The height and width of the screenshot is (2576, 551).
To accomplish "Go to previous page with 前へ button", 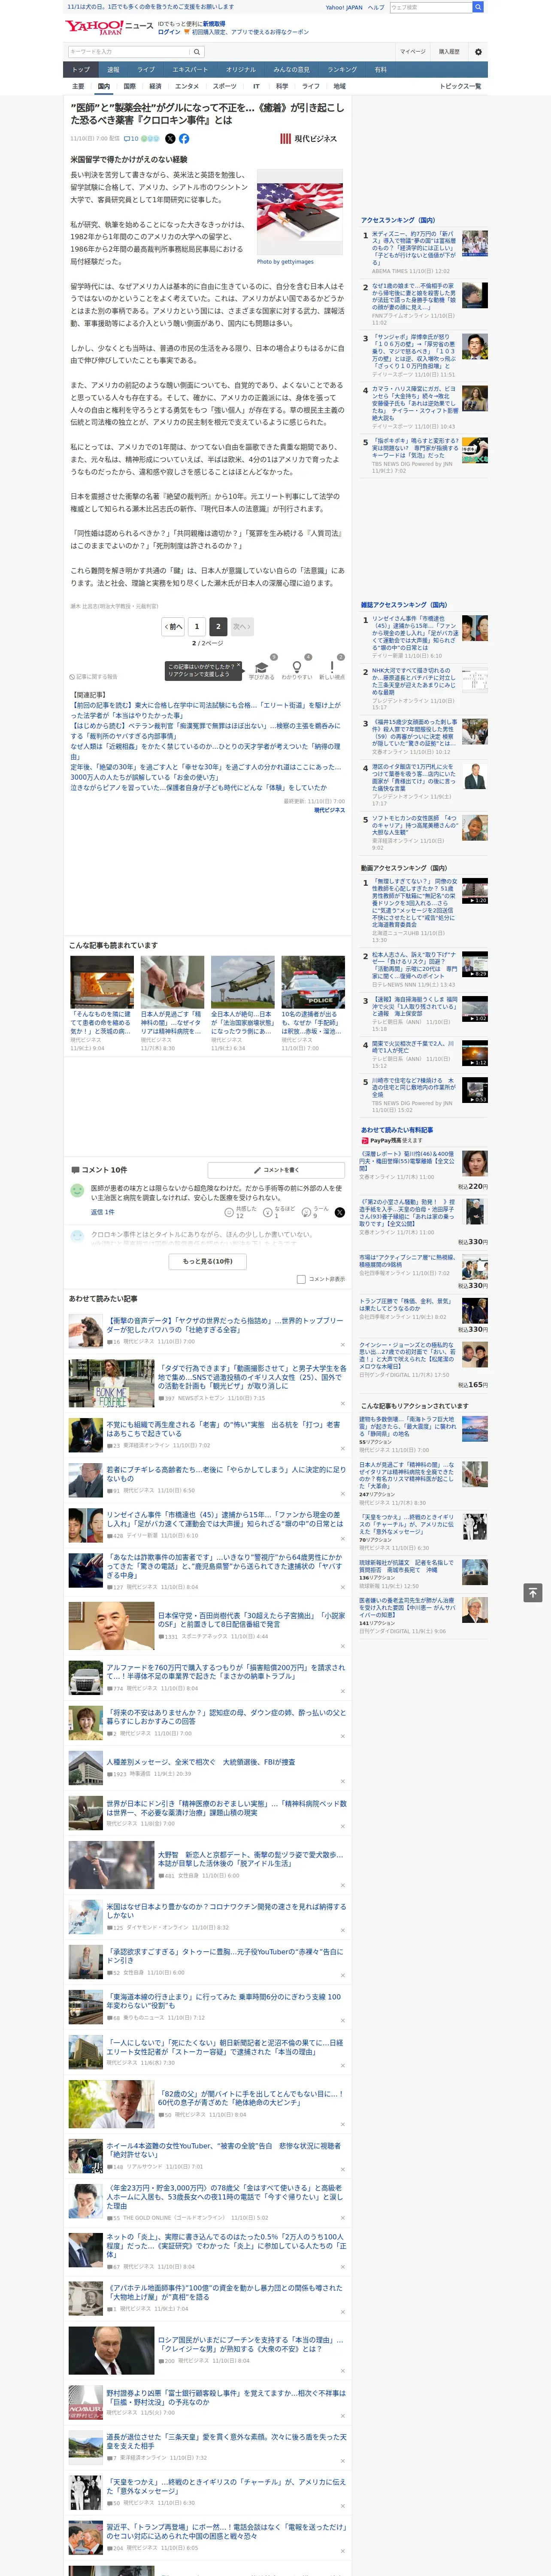I will click(174, 627).
